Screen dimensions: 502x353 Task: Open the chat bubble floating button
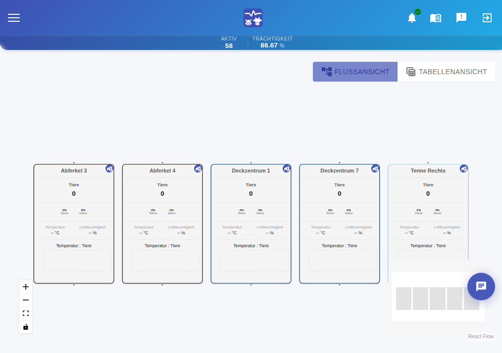(x=481, y=286)
